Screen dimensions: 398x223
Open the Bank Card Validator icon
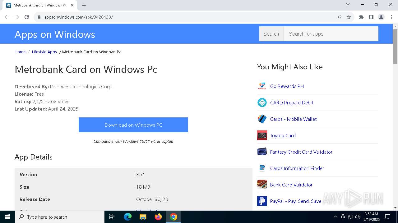(x=262, y=185)
